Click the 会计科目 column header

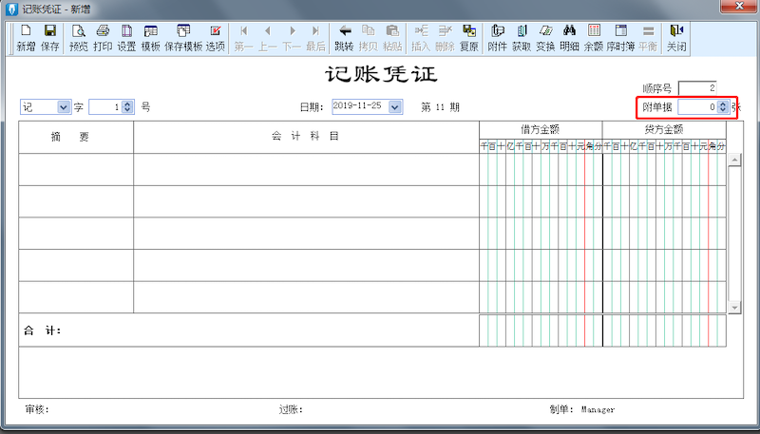[306, 137]
